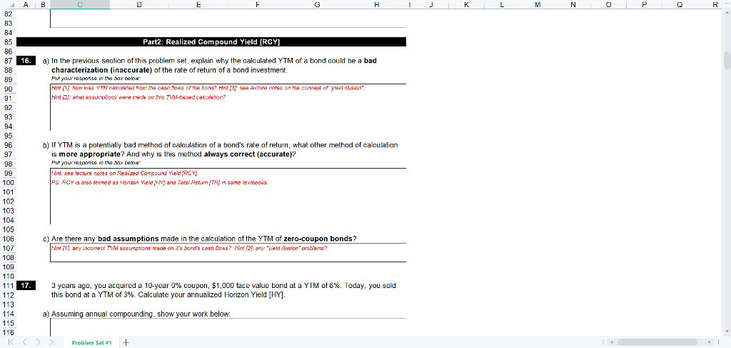Select column H header
Screen dimensions: 731x348
pos(377,5)
